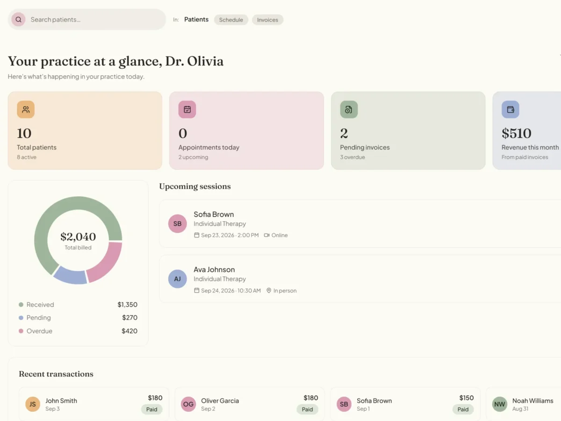Click the NW avatar for Noah Williams
The width and height of the screenshot is (561, 421).
tap(500, 404)
